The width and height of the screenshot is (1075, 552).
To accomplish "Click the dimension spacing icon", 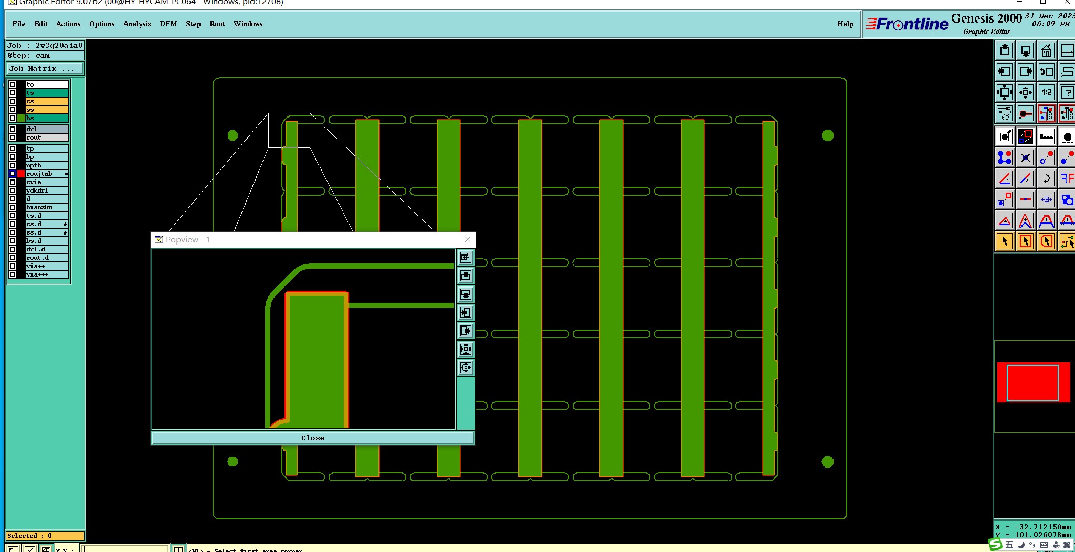I will coord(1047,199).
